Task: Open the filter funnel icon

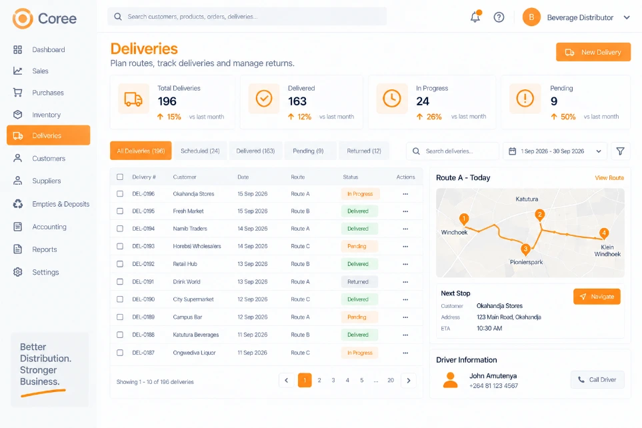Action: (x=620, y=151)
